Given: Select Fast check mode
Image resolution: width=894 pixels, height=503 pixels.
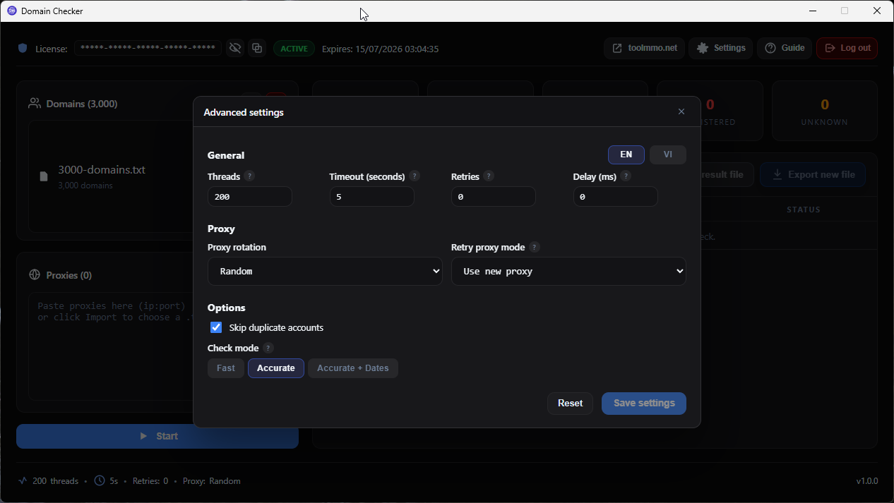Looking at the screenshot, I should coord(226,368).
